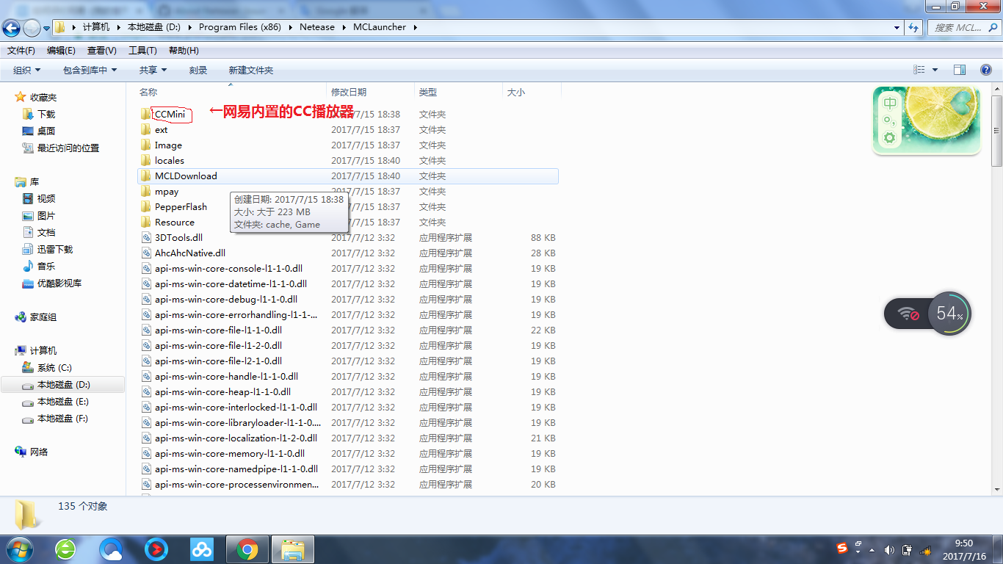Select the mpay folder name

pyautogui.click(x=167, y=192)
